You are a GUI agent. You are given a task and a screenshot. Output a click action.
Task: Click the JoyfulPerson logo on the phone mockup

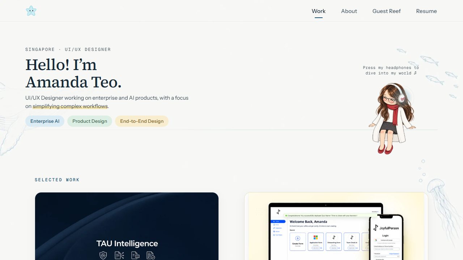point(385,228)
